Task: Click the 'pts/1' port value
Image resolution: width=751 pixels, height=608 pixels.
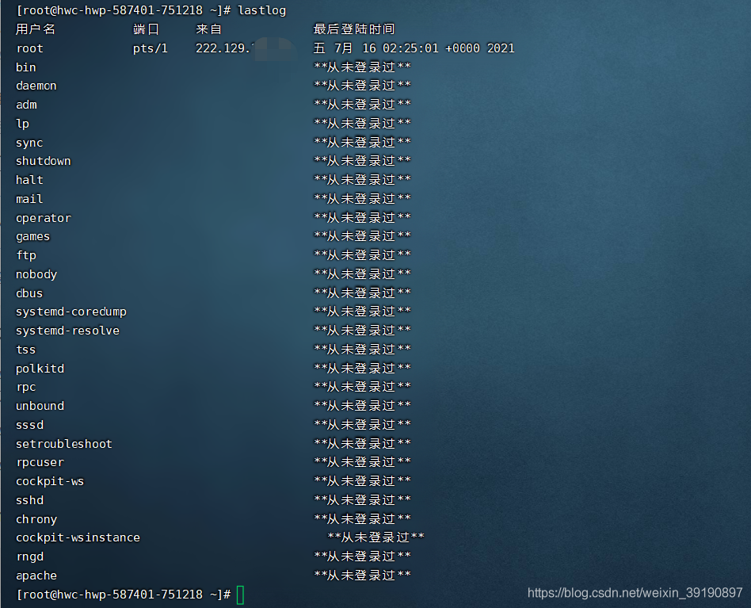Action: coord(150,48)
